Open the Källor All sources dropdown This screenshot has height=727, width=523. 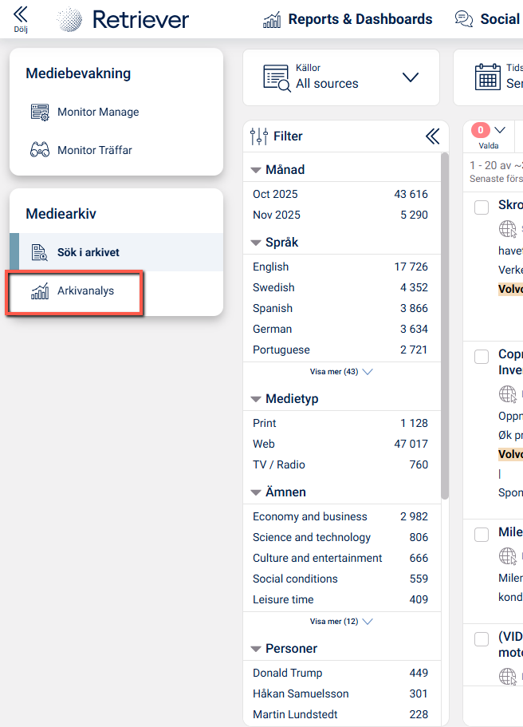point(340,77)
